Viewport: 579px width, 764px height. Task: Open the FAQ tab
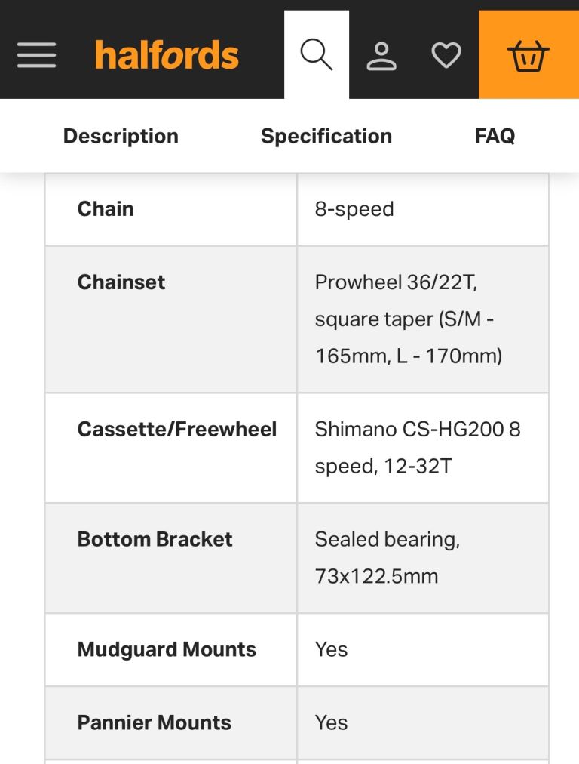(x=495, y=136)
